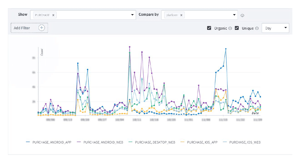Click the tallest purple peak data point

click(129, 47)
